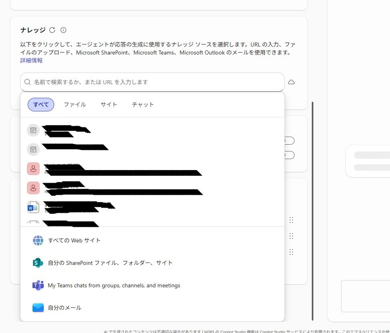Switch to the サイト tab
Screen dimensions: 390x333
[109, 105]
